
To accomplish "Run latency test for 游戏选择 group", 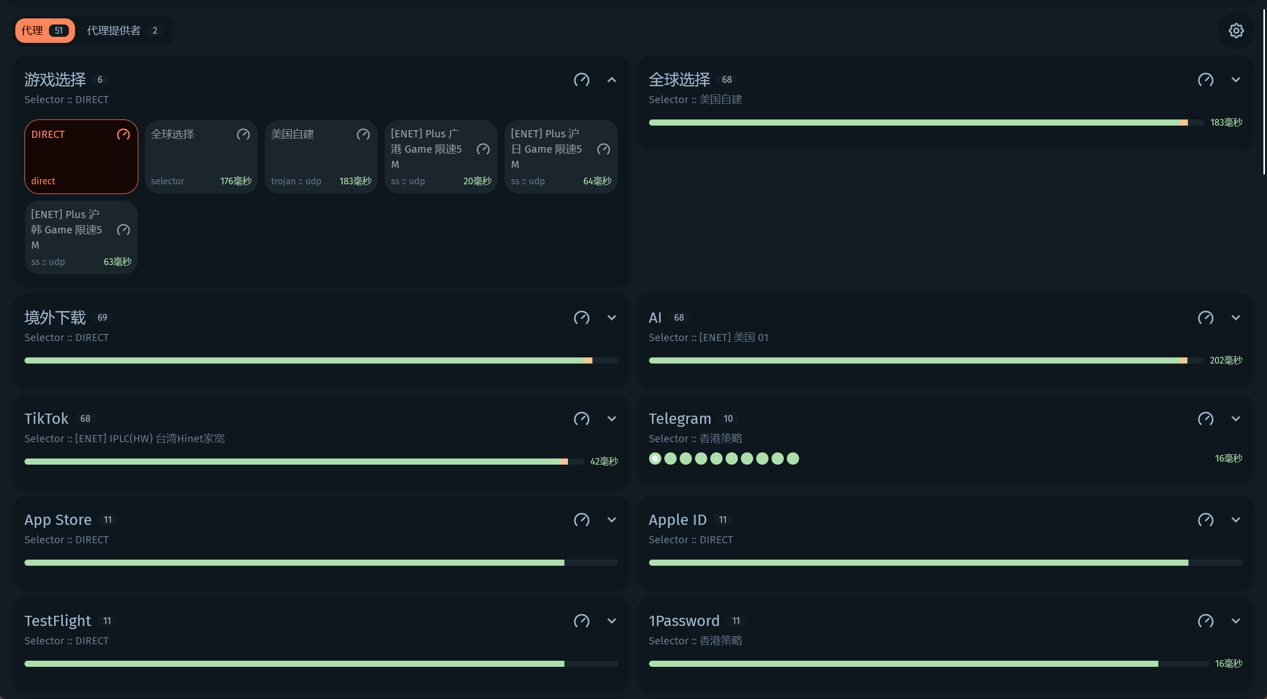I will pos(581,80).
